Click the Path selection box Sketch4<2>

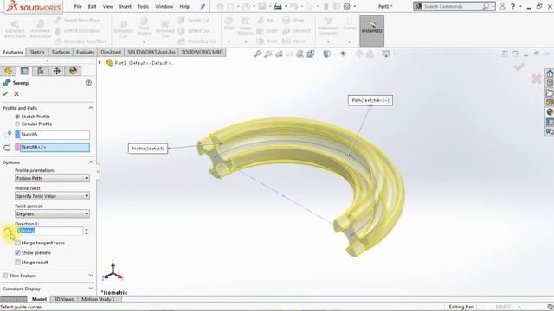(x=55, y=148)
